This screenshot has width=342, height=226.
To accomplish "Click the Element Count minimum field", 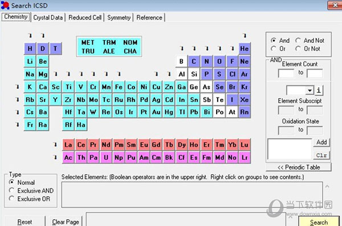I will (x=286, y=73).
